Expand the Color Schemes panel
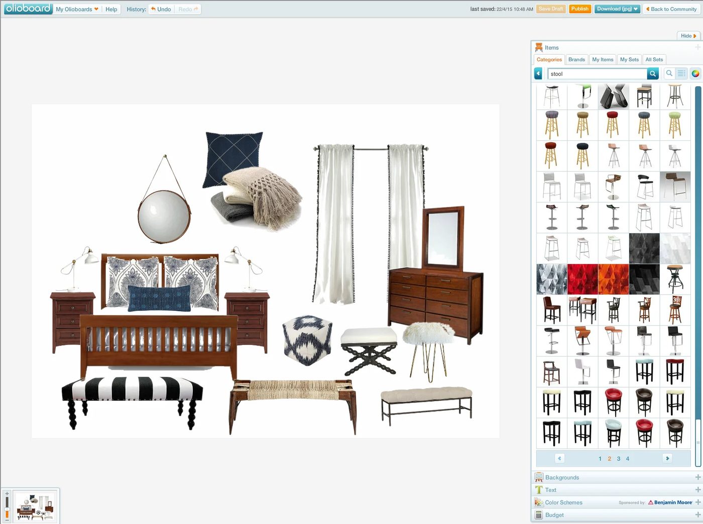Image resolution: width=703 pixels, height=524 pixels. point(617,502)
